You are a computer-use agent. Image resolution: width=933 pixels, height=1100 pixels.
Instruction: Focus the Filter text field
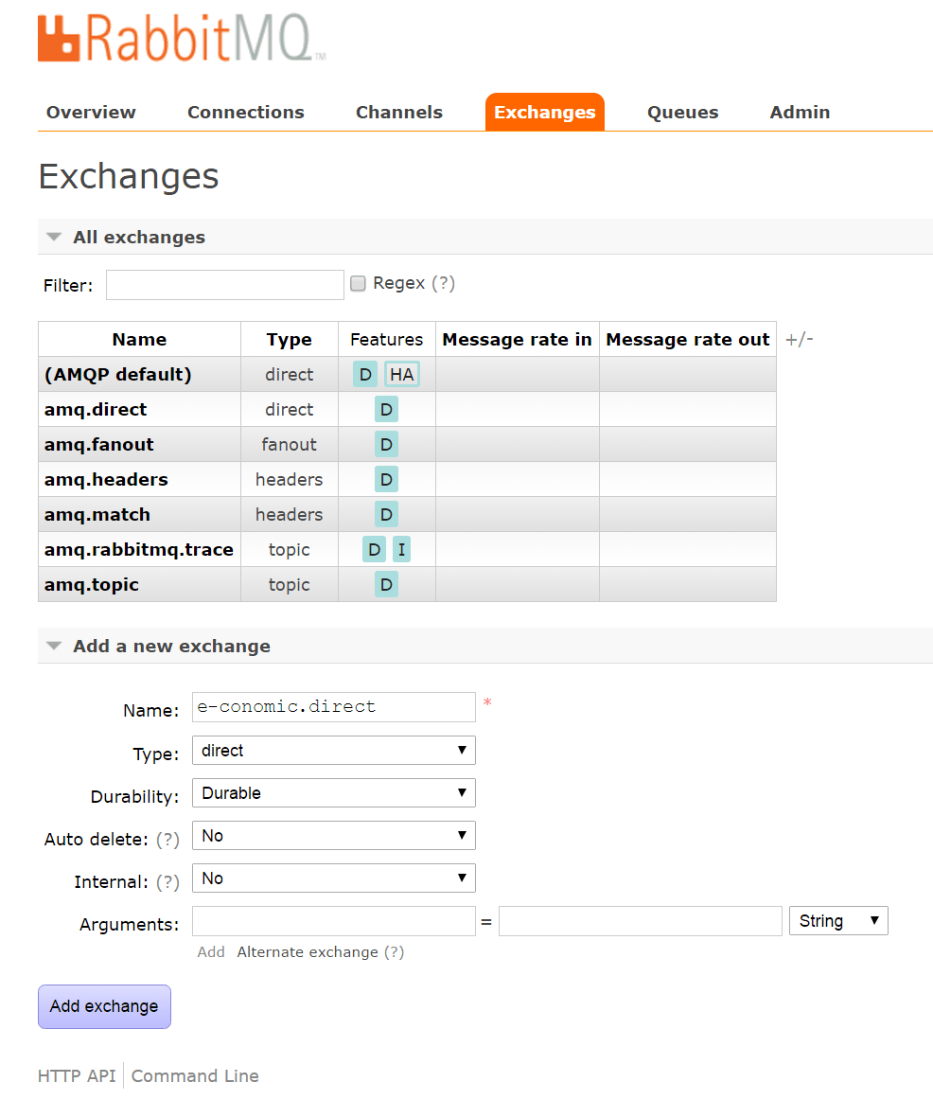click(x=225, y=285)
